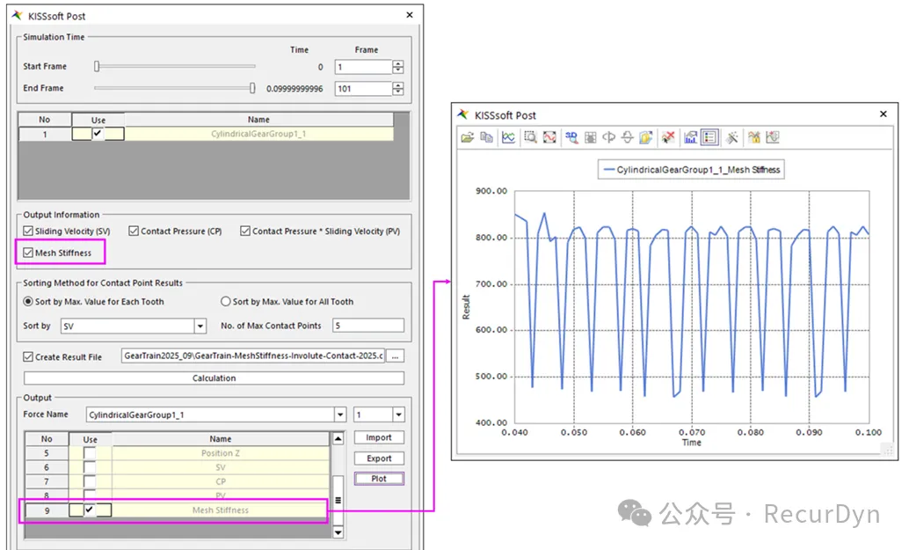This screenshot has height=550, width=909.
Task: Click the plot legend CylindricalGearGroup1_1_Mesh Stiffness entry
Action: 692,170
